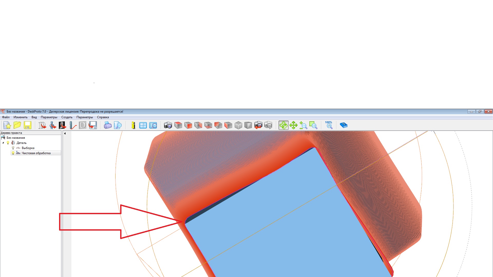Open the Справка menu
Image resolution: width=493 pixels, height=277 pixels.
103,117
